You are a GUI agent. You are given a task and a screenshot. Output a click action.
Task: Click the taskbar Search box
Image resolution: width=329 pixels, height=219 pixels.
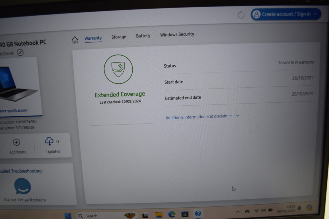pos(107,215)
